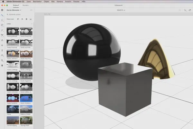Collapse the Lichter section
Screen dimensions: 193x129
click(32, 24)
